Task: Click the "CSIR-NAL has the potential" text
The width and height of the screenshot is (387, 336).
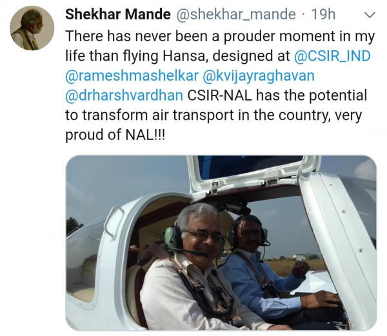Action: pos(277,95)
